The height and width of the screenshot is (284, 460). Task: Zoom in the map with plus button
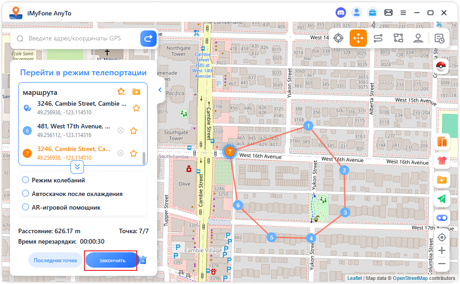(442, 250)
